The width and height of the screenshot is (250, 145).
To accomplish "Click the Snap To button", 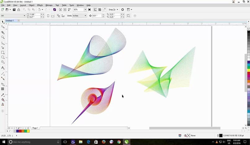I will (x=112, y=10).
